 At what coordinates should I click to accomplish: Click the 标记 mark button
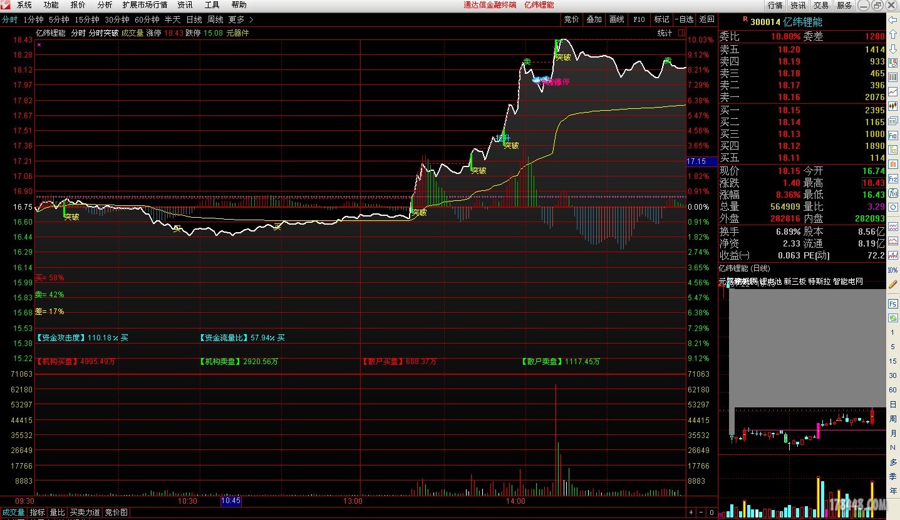[661, 19]
